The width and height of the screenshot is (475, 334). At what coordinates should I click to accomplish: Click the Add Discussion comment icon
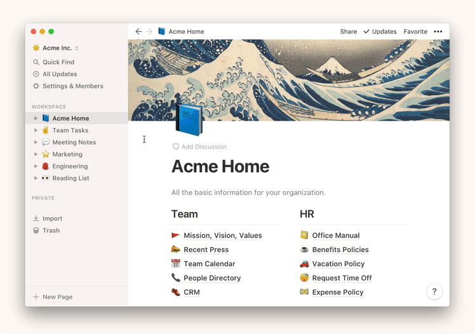[176, 147]
